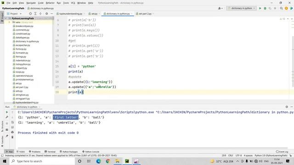Open Run panel gear settings
This screenshot has height=165, width=294.
click(287, 107)
